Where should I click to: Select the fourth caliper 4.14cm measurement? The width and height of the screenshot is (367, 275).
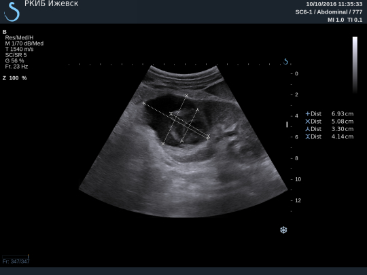tap(330, 136)
